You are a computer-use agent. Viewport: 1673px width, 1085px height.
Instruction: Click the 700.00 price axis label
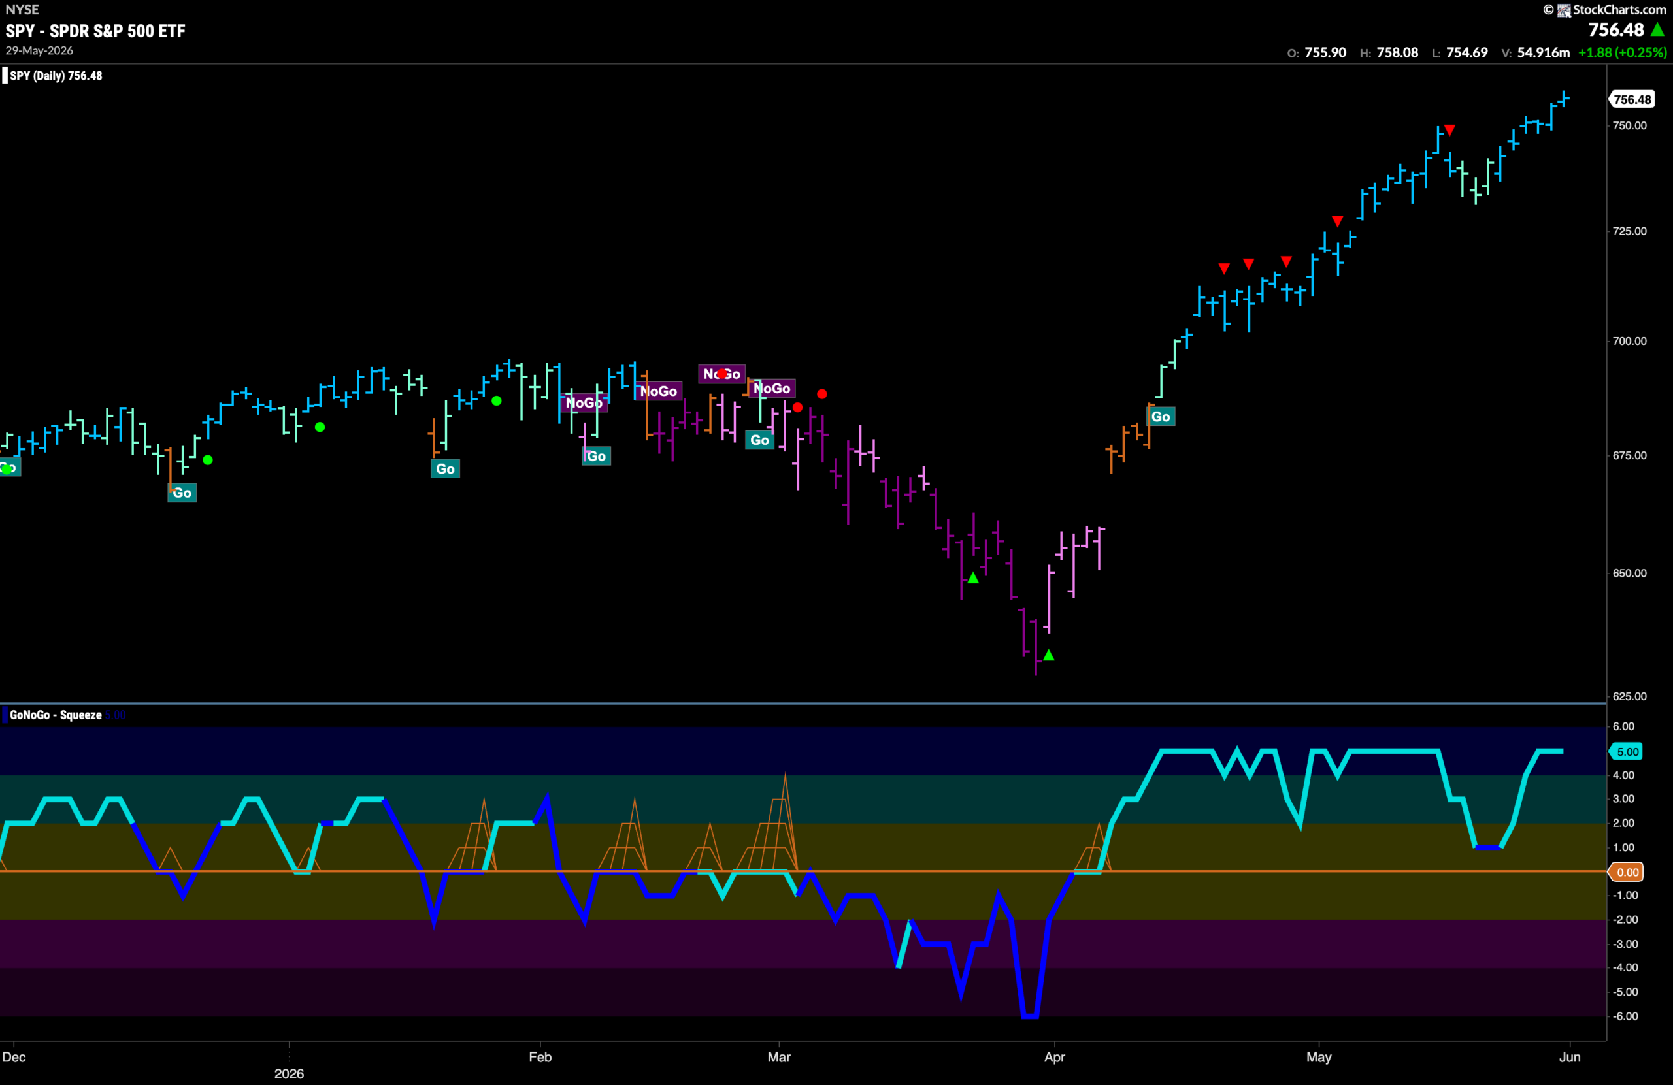pos(1629,341)
